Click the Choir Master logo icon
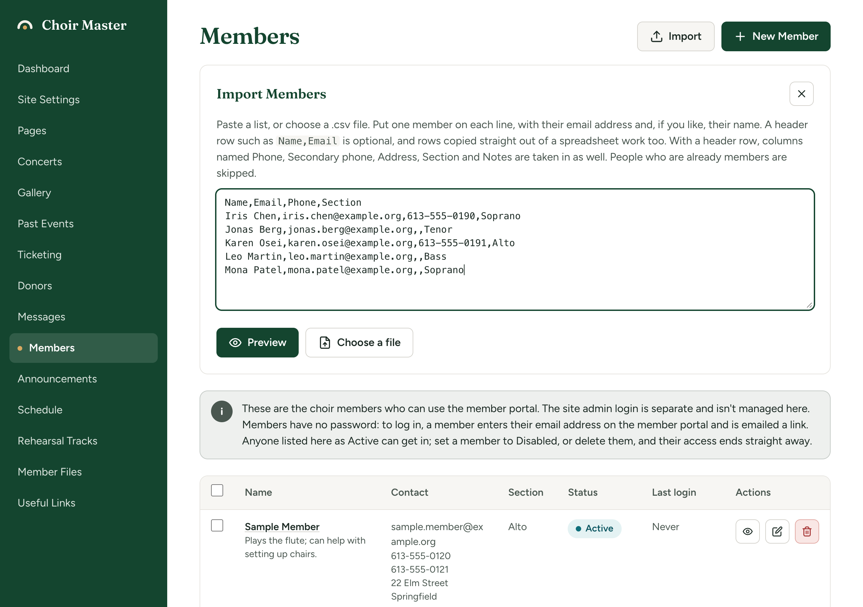Viewport: 863px width, 607px height. pyautogui.click(x=25, y=25)
